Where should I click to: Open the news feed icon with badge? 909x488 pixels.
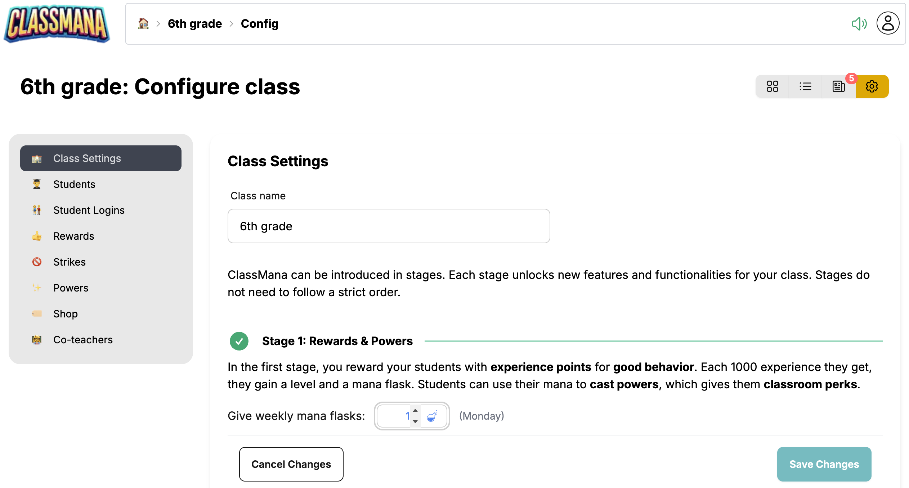pyautogui.click(x=838, y=86)
